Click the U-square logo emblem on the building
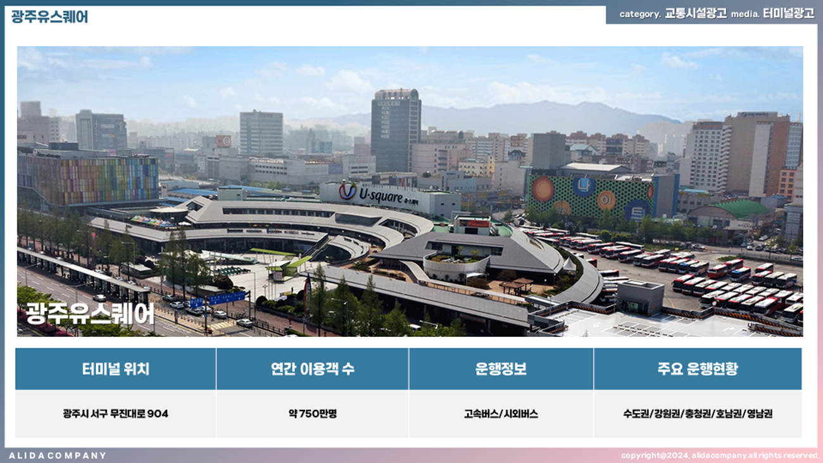The height and width of the screenshot is (463, 823). pyautogui.click(x=347, y=191)
